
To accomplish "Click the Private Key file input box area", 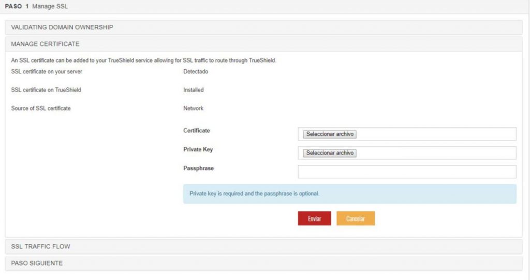I will point(435,153).
